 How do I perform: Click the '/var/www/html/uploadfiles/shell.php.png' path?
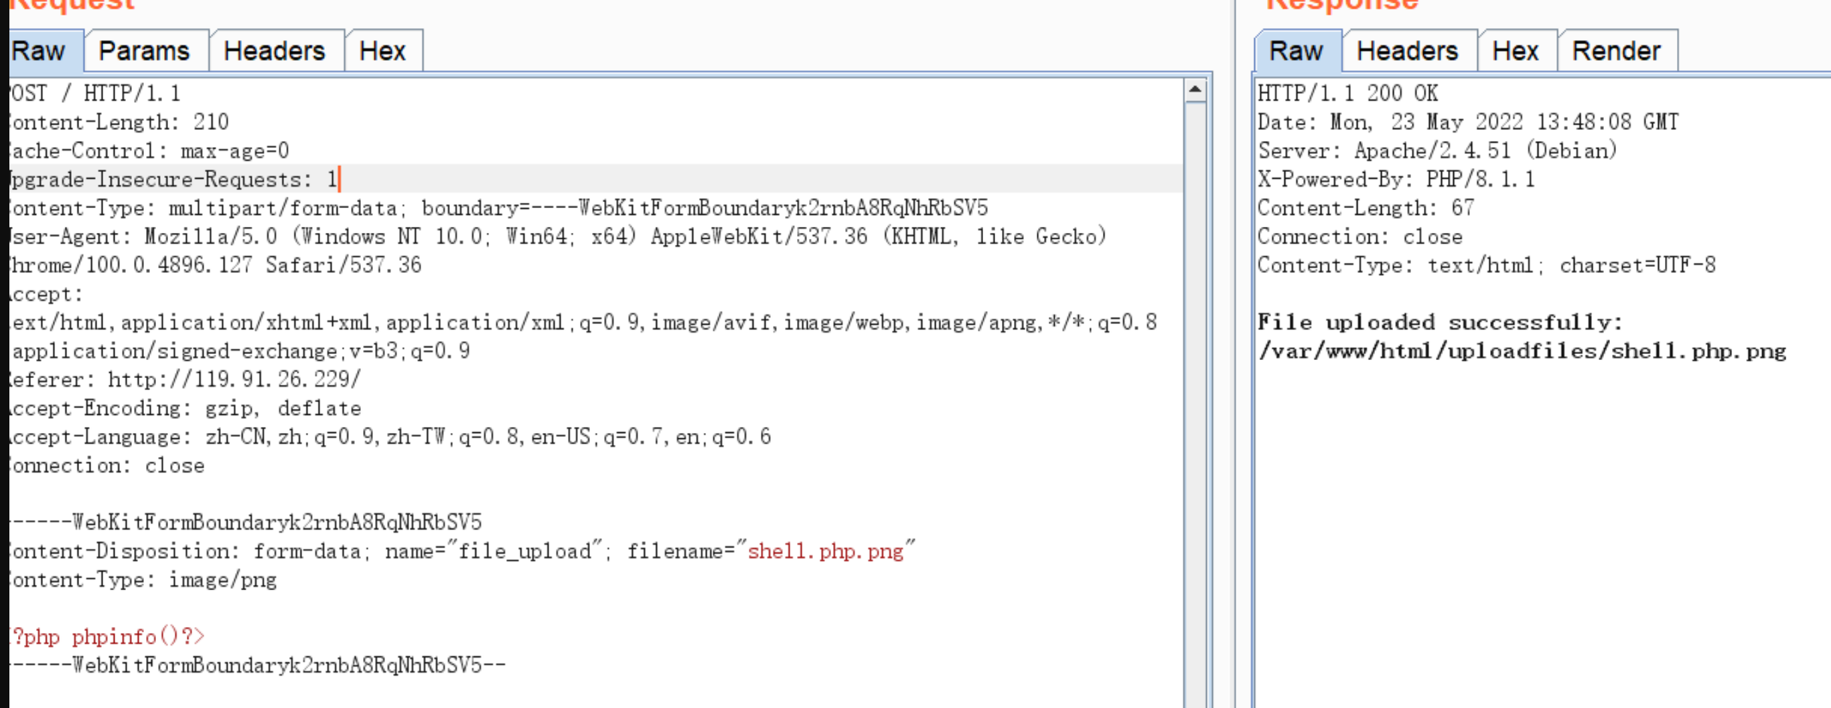[x=1521, y=351]
